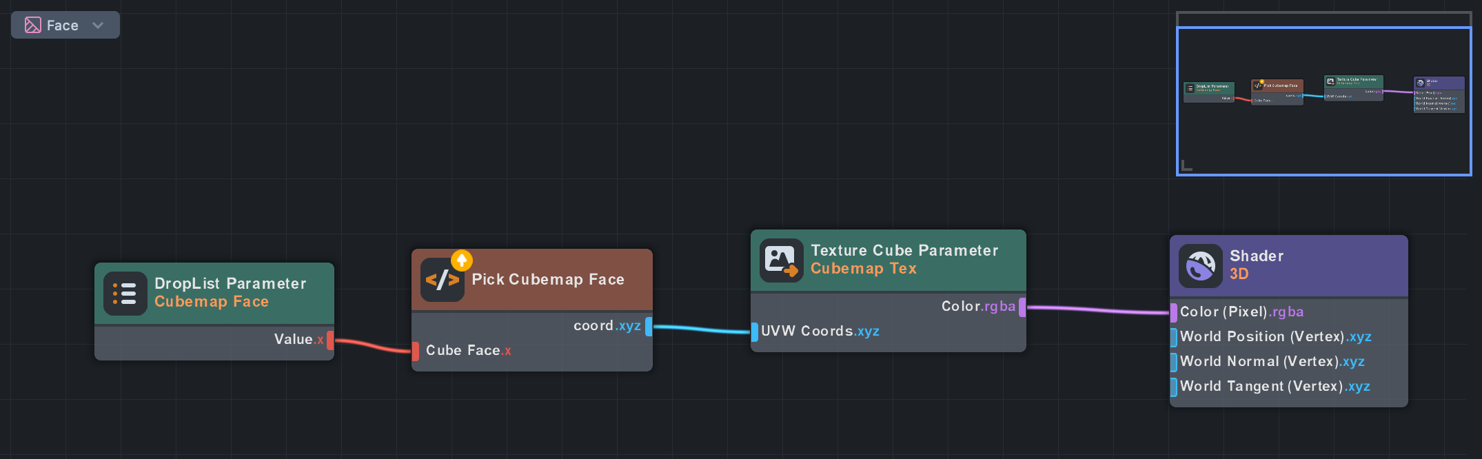Click the coord.xyz output port
The image size is (1482, 459).
click(649, 326)
